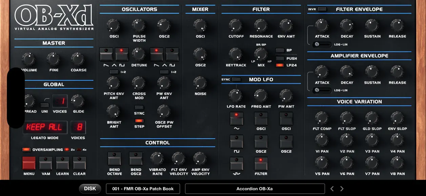Screen dimensions: 426x196
Task: Enable 4x oversampling
Action: [x=80, y=149]
